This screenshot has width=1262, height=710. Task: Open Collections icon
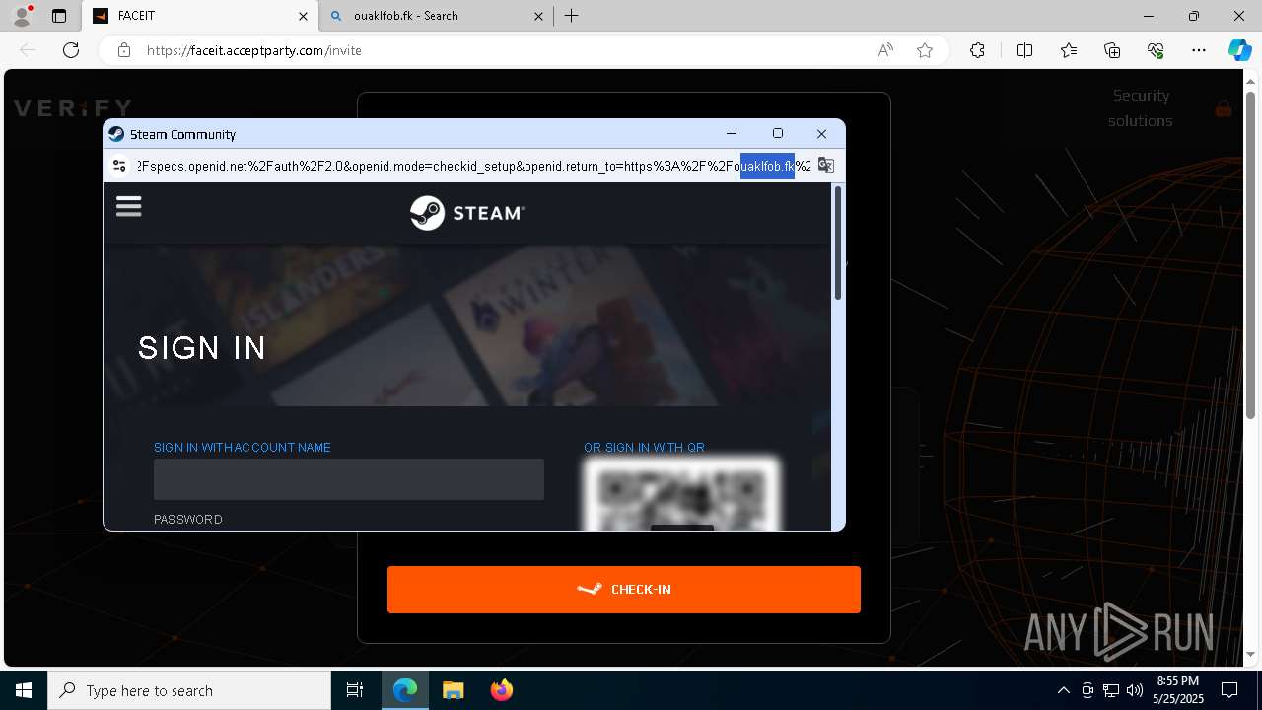1112,50
